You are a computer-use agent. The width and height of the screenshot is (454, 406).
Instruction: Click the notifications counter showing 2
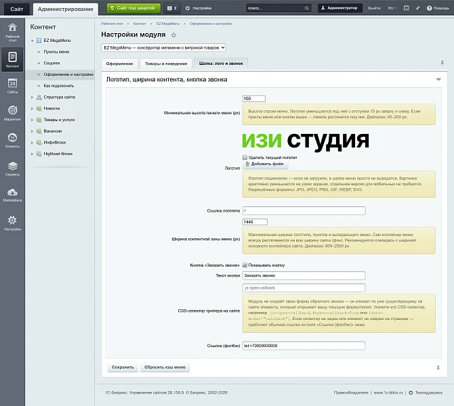coord(171,8)
